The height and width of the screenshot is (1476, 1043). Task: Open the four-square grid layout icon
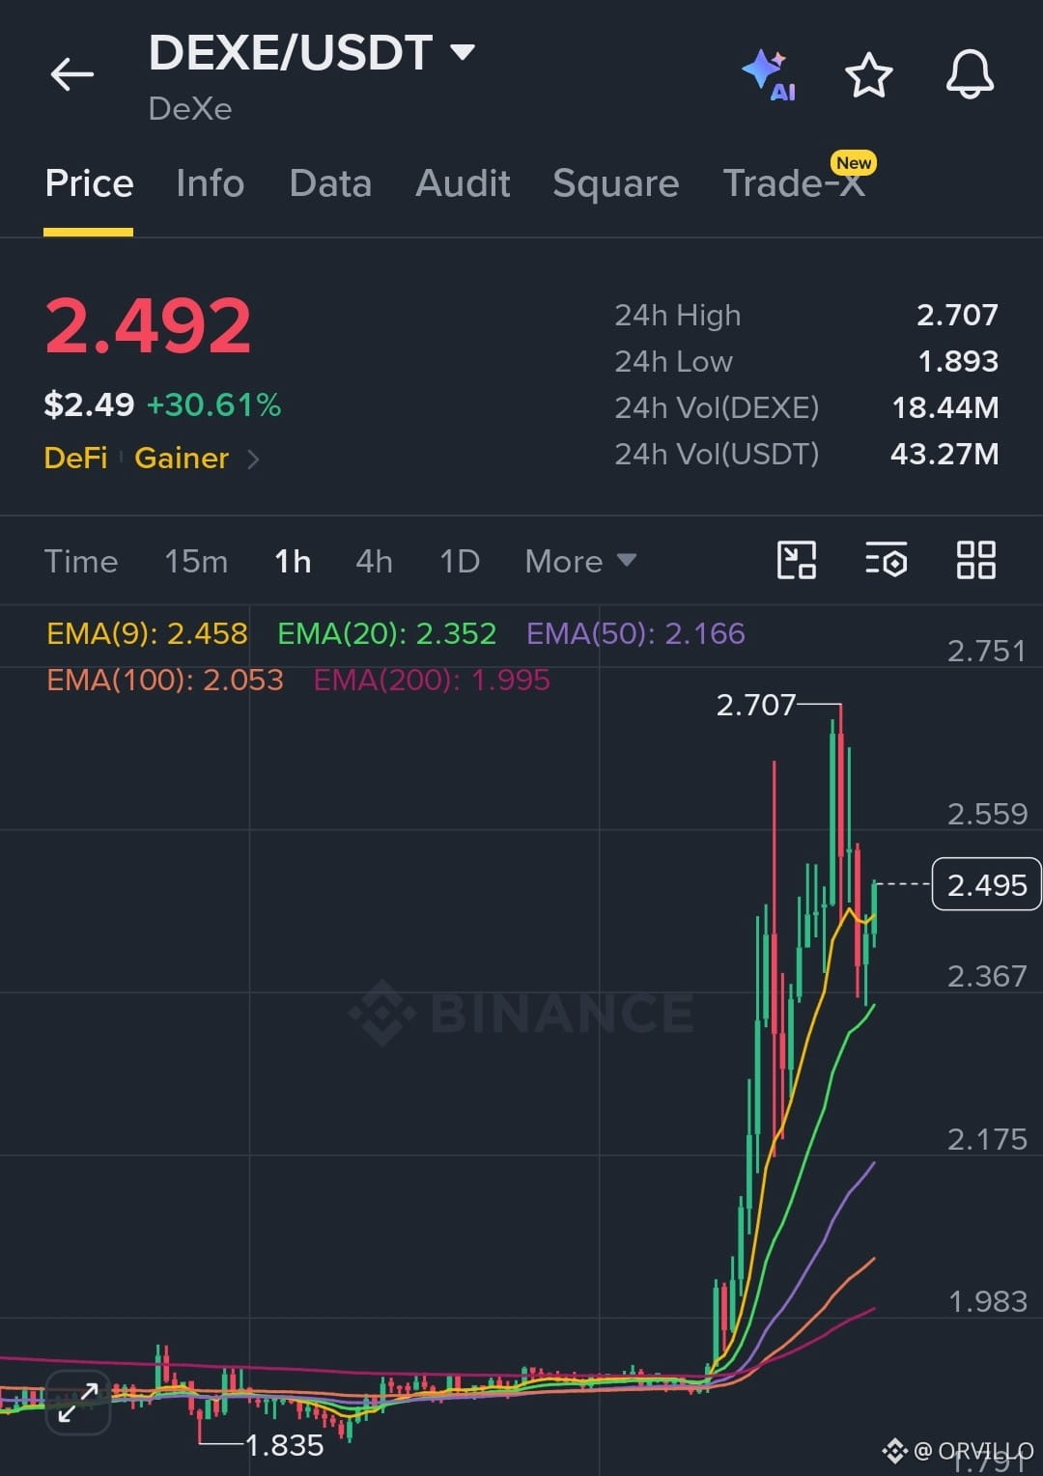pyautogui.click(x=975, y=560)
